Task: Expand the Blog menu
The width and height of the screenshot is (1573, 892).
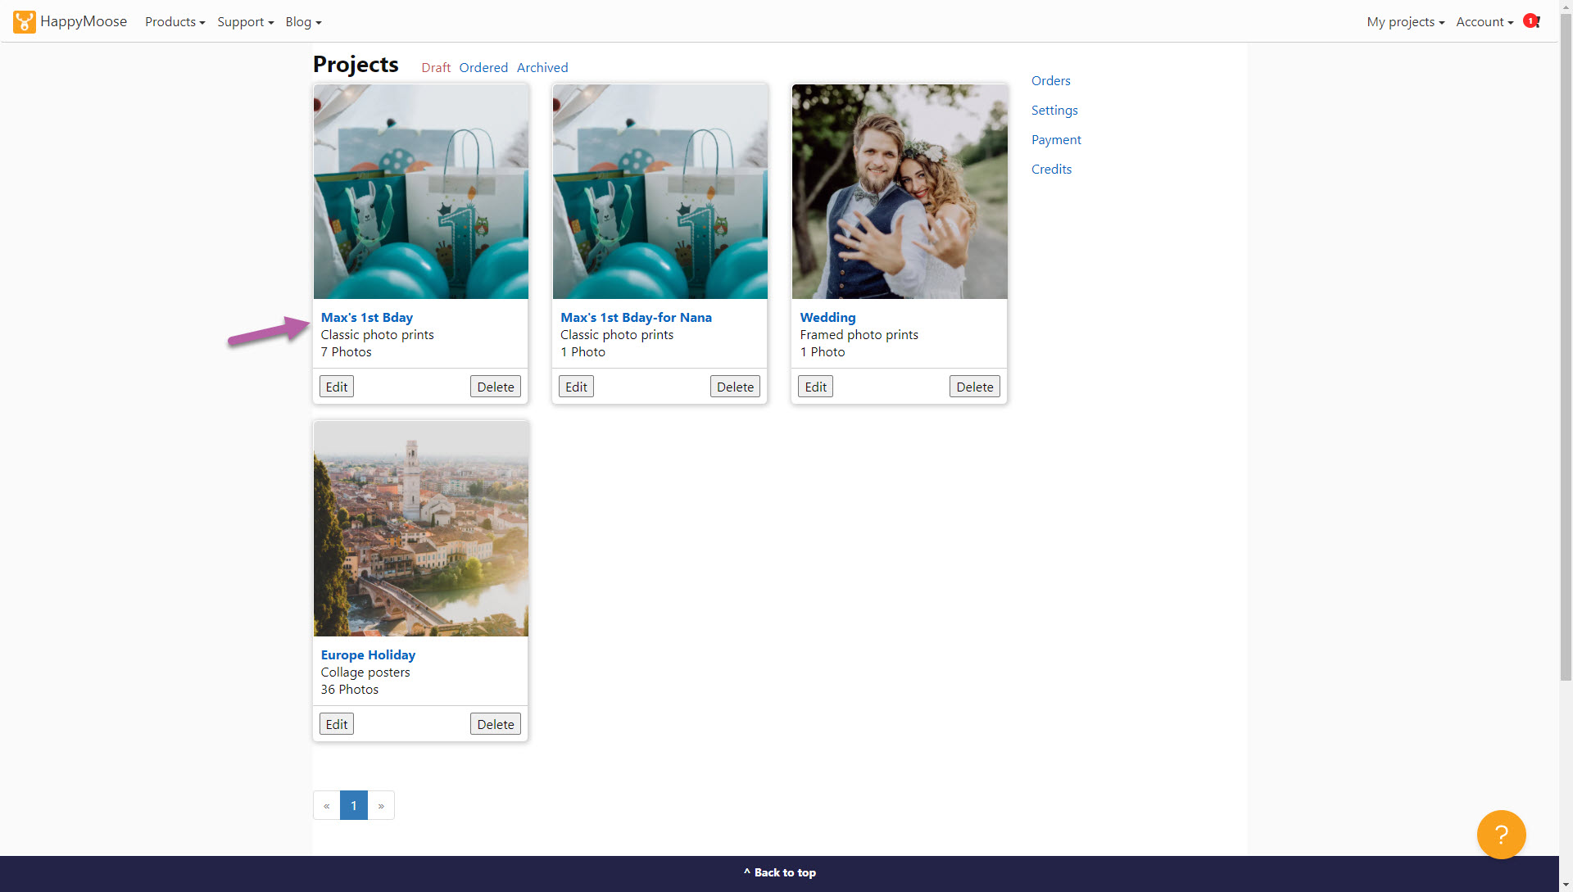Action: click(x=302, y=21)
